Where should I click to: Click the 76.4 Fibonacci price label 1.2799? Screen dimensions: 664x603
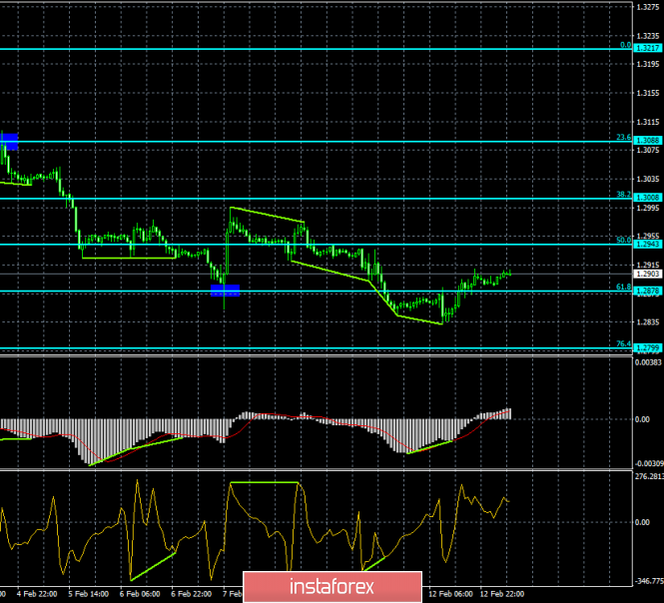pyautogui.click(x=648, y=348)
